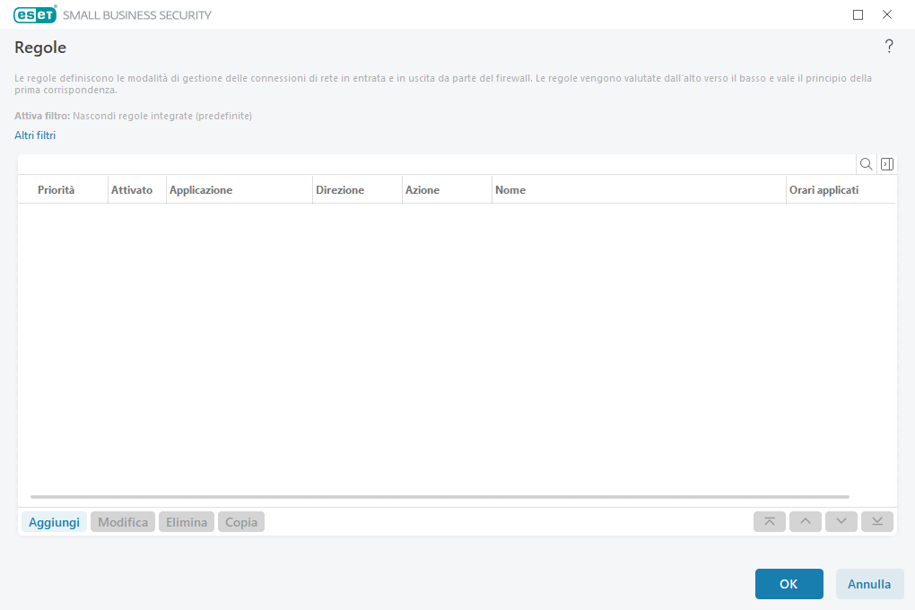Click the Elimina button

point(186,521)
